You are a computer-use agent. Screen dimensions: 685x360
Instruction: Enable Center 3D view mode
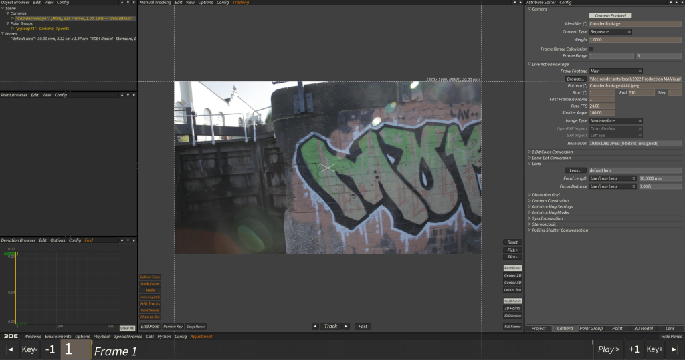click(x=512, y=283)
